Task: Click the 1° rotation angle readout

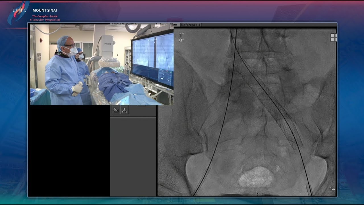Action: tap(181, 35)
